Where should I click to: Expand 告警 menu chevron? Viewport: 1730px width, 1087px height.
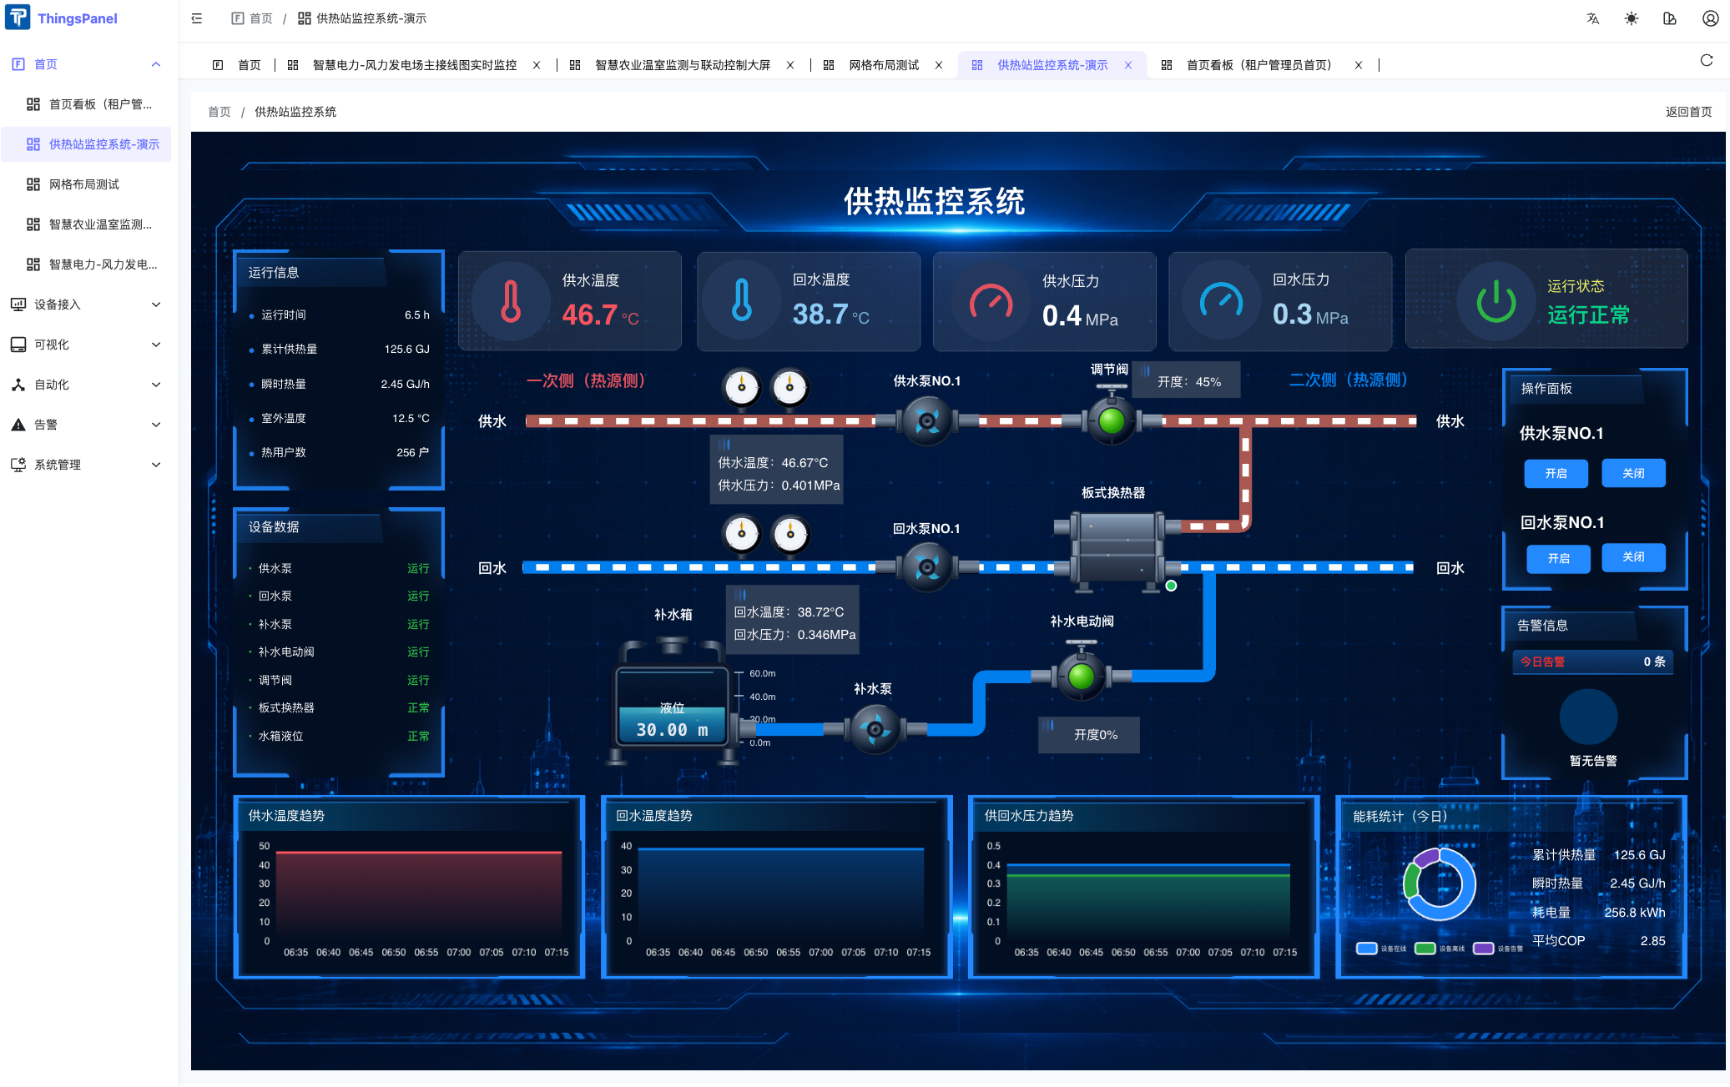pos(155,425)
